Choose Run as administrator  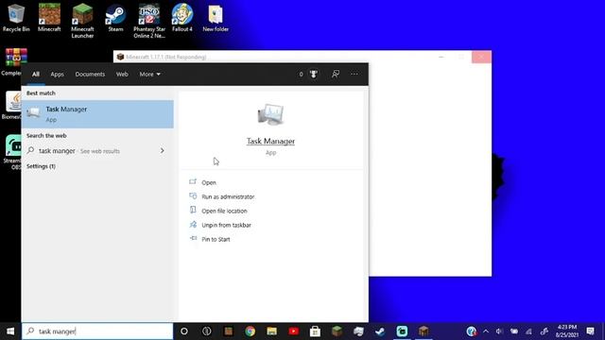click(x=228, y=196)
